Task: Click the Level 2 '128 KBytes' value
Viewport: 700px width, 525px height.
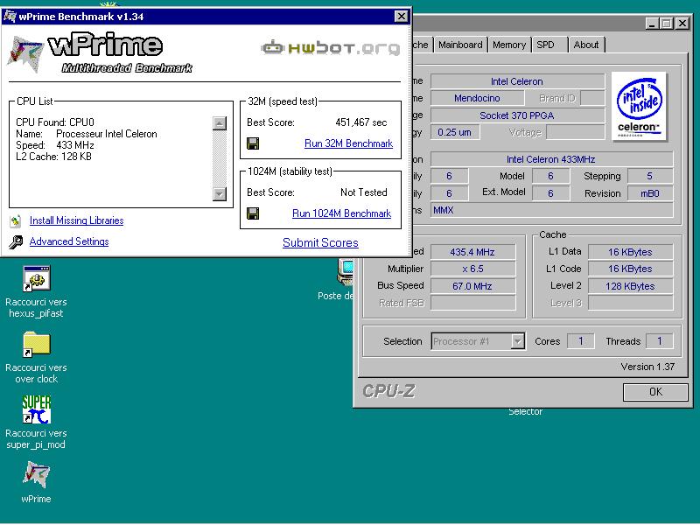Action: 630,286
